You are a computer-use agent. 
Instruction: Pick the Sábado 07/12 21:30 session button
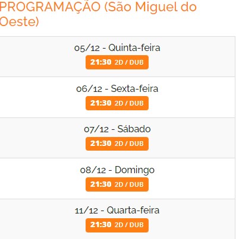pyautogui.click(x=117, y=144)
